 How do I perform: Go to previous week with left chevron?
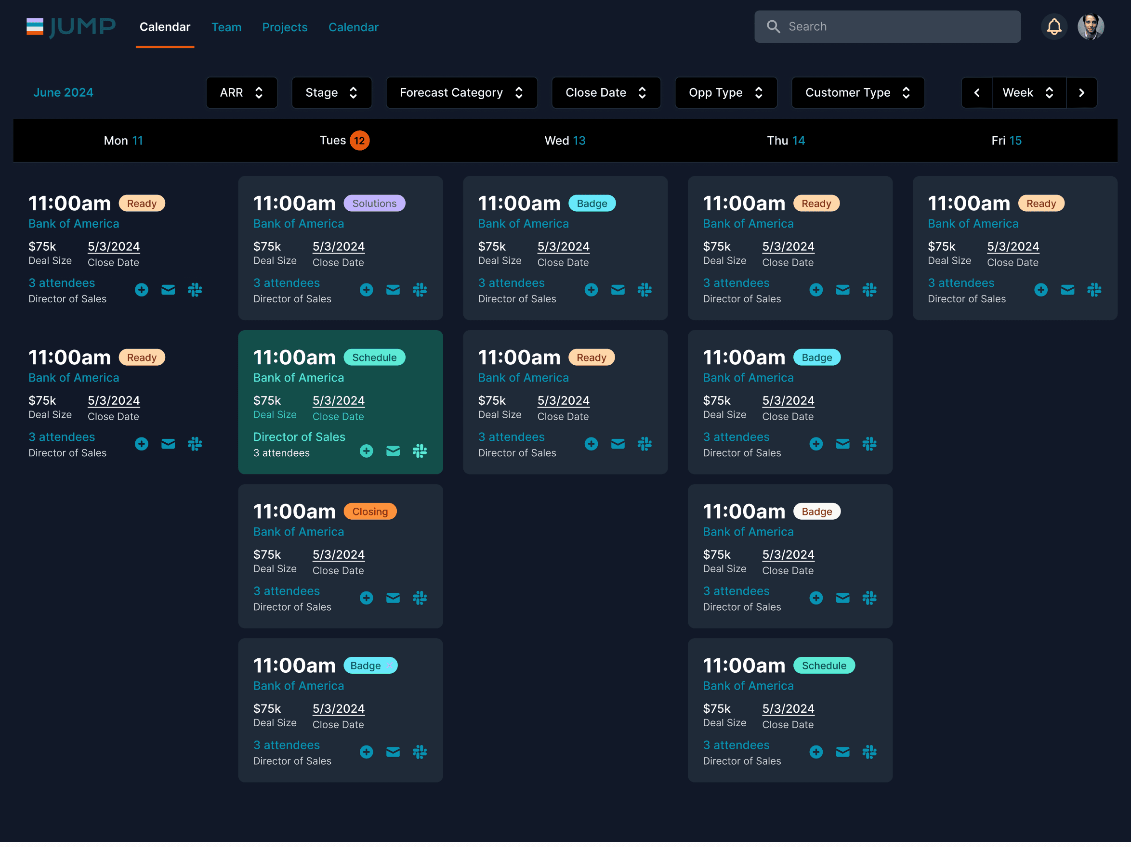(x=976, y=92)
